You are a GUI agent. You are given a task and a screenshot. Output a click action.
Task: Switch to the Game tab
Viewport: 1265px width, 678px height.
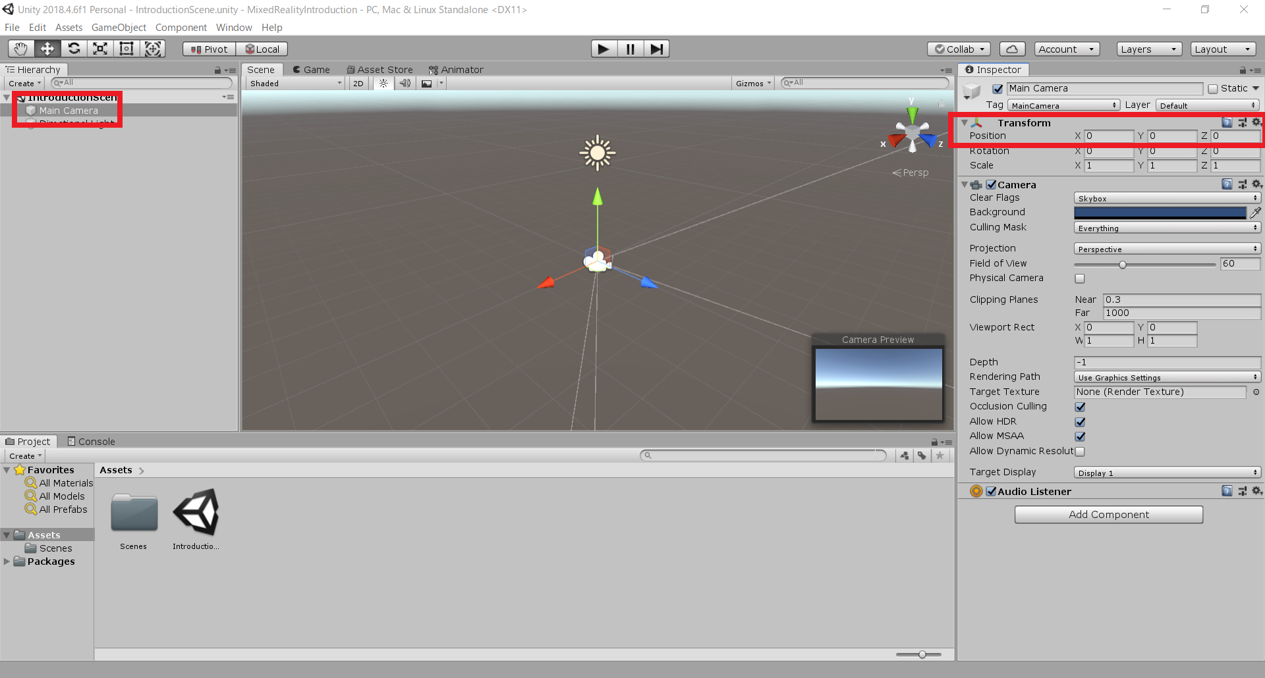[311, 70]
